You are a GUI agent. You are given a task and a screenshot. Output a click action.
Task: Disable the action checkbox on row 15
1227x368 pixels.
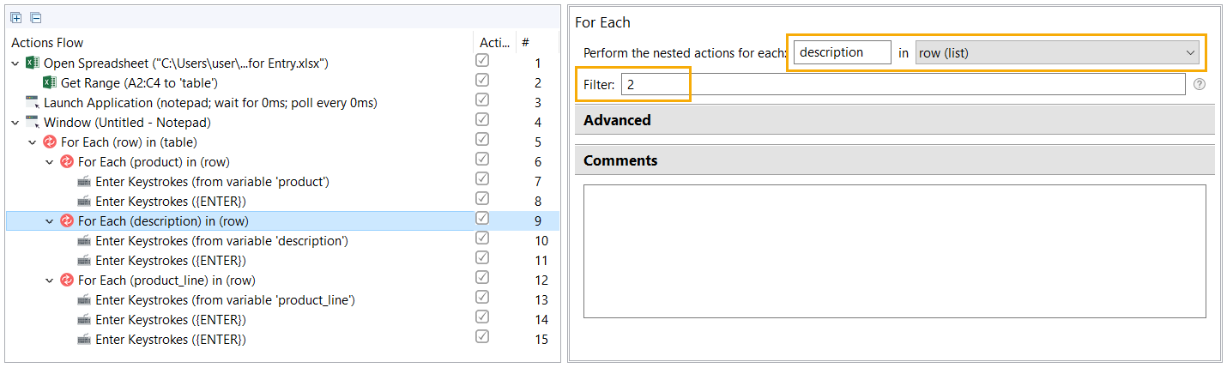(482, 337)
